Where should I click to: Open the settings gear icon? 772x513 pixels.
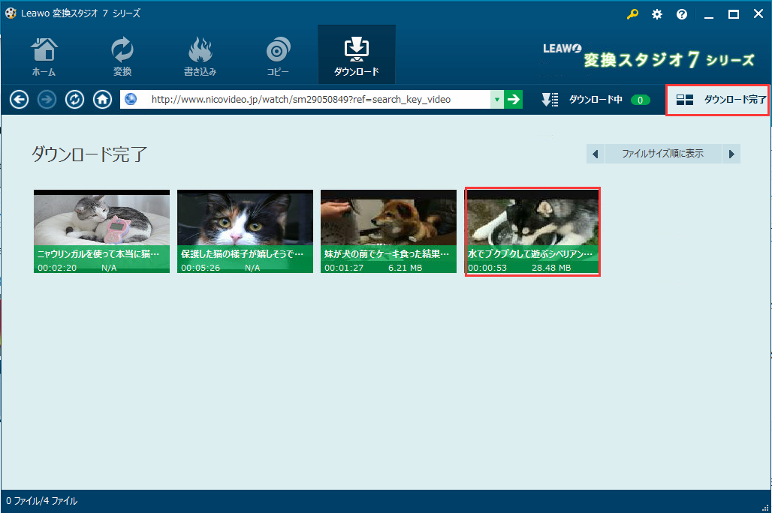(657, 14)
